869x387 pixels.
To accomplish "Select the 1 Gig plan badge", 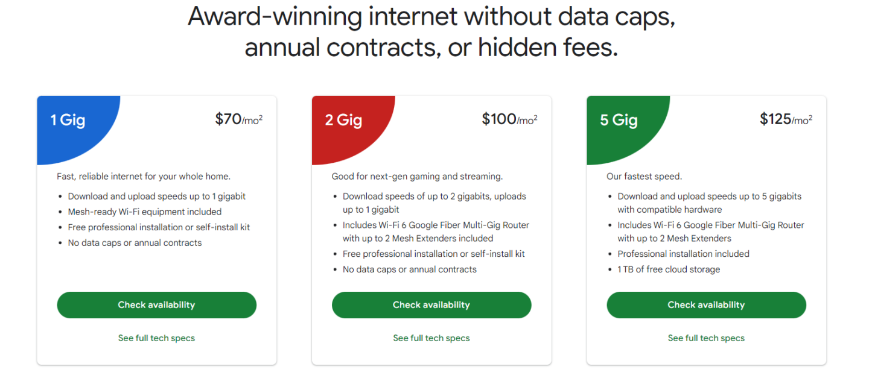I will pos(68,119).
